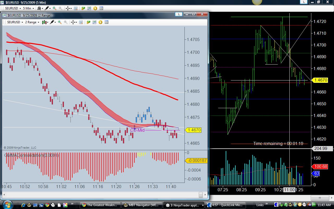The image size is (334, 209).
Task: Open indicators dialog in 5 Min window
Action: tap(89, 8)
